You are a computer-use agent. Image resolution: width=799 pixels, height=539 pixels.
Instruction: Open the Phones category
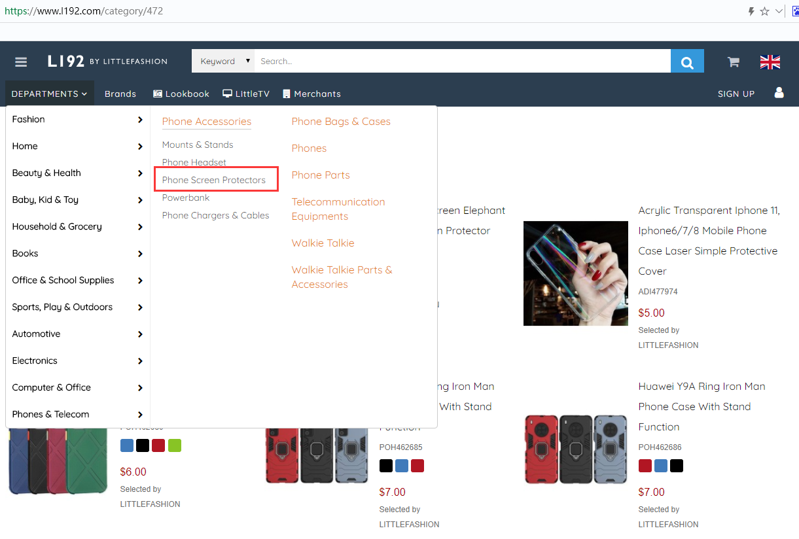pos(309,148)
